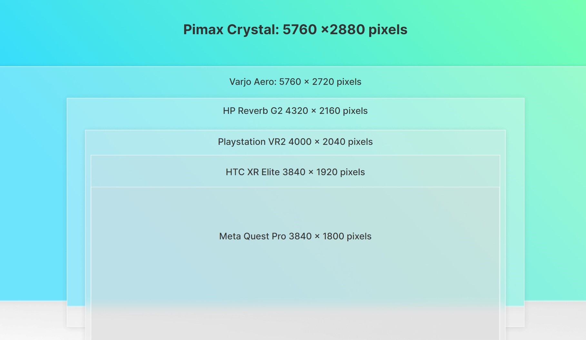Click the Playstation VR2 resolution label
The height and width of the screenshot is (340, 586).
295,142
